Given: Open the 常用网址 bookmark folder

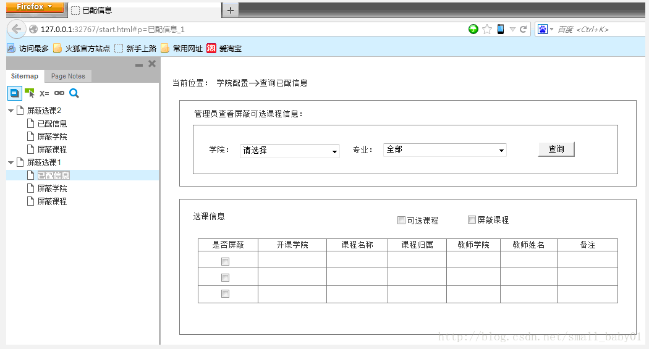Looking at the screenshot, I should pos(182,48).
